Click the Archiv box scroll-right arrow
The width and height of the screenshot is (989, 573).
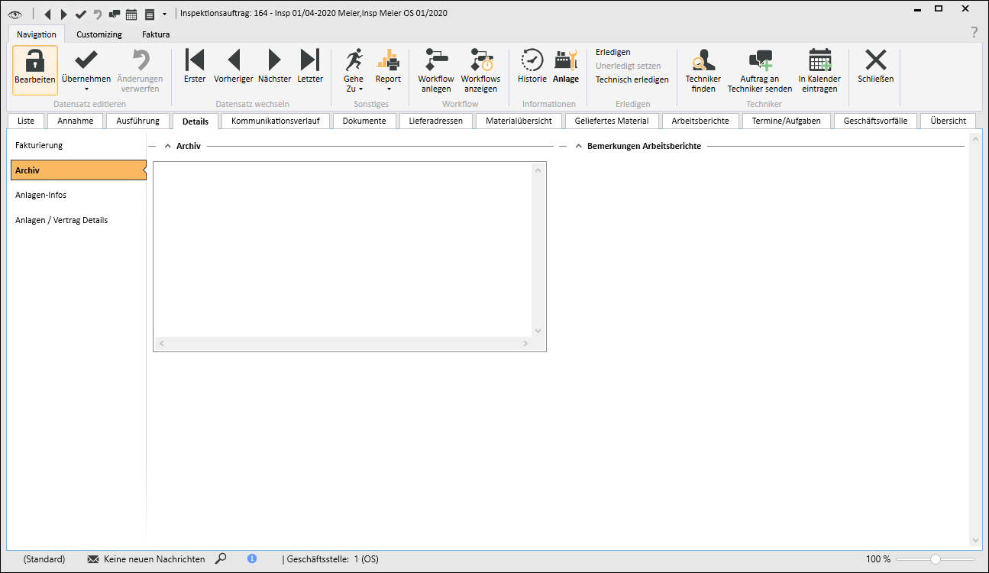coord(525,344)
